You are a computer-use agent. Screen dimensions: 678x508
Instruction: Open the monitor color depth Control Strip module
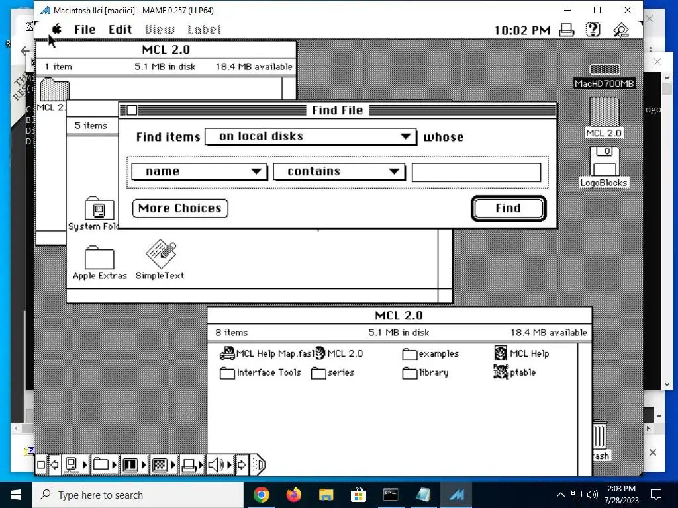click(134, 465)
